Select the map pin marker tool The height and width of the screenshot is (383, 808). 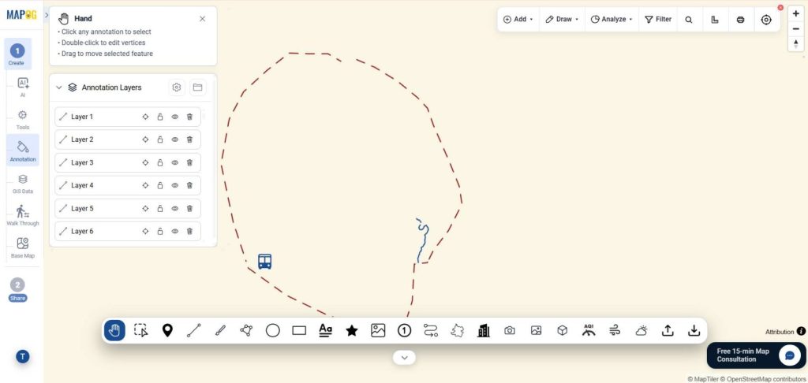(x=167, y=330)
